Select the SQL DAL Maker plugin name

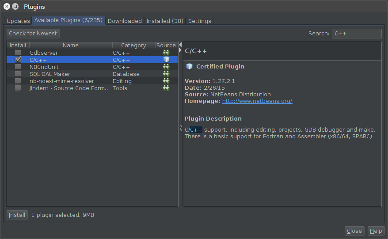[50, 74]
